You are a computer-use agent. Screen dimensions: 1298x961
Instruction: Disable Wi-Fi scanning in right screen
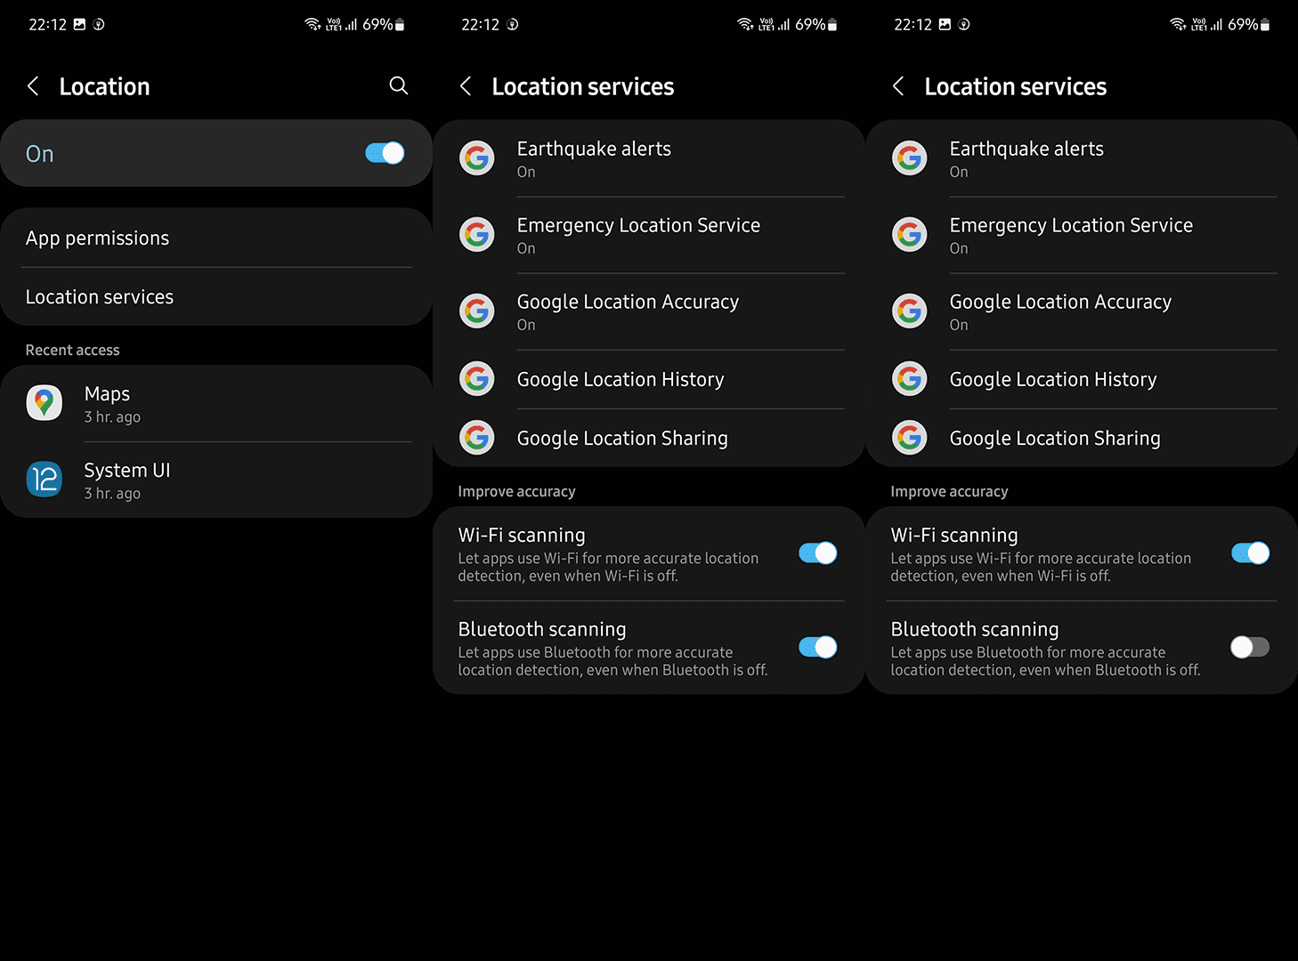(1250, 553)
